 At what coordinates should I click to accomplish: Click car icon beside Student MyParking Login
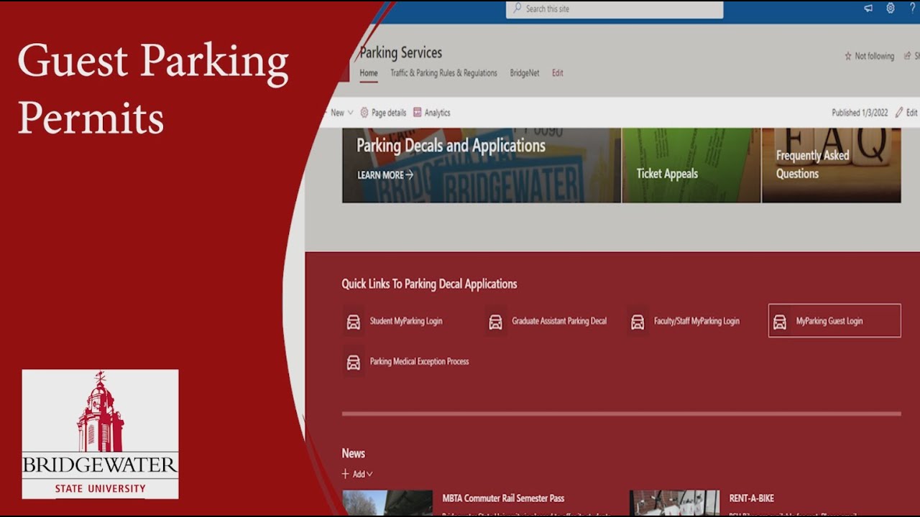point(354,322)
